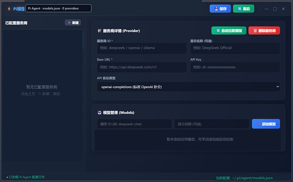Focus the API Key input field
The width and height of the screenshot is (293, 182).
(x=235, y=67)
